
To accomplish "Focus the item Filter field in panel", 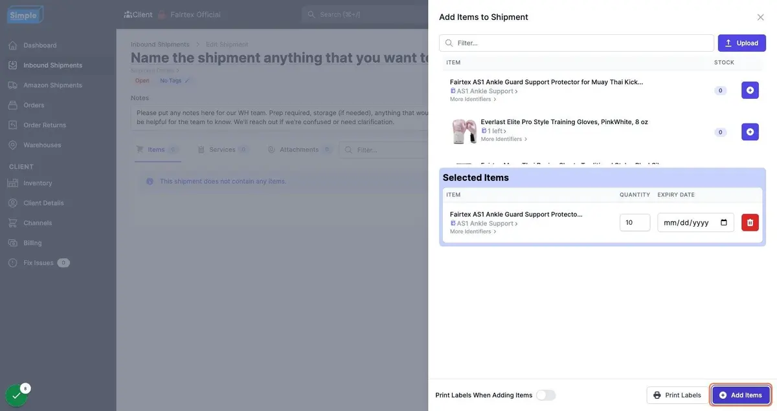I will coord(576,43).
